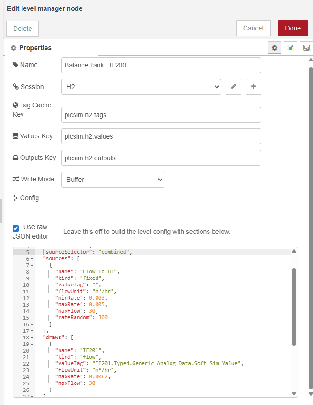Toggle fold marker at line 17

(x=32, y=331)
